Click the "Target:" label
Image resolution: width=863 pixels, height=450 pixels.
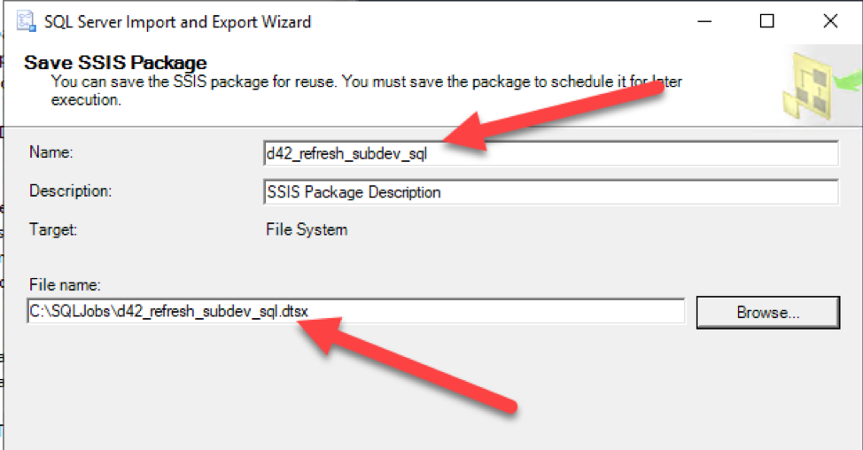54,229
